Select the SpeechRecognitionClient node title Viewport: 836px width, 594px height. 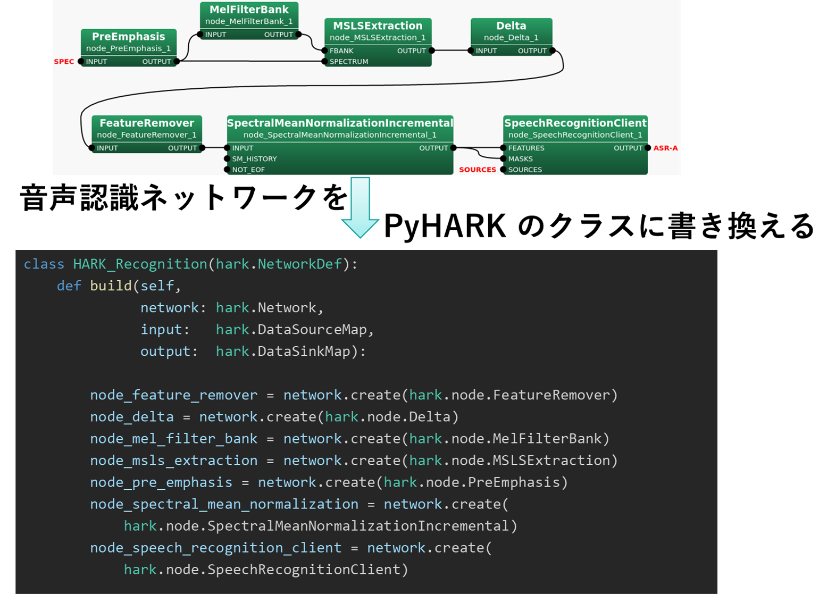(x=575, y=123)
